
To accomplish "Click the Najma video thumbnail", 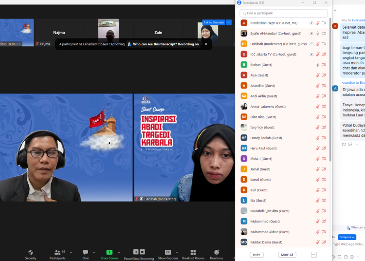I will pos(59,33).
